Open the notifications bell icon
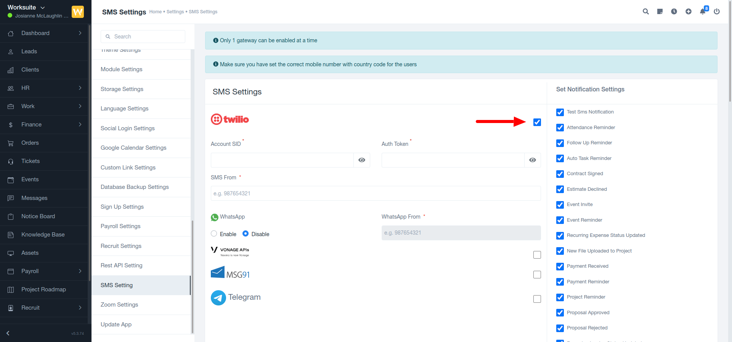732x342 pixels. click(x=703, y=11)
